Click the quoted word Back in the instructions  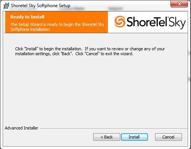pyautogui.click(x=66, y=54)
